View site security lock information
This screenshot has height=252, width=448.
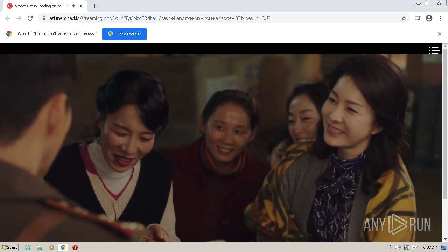(44, 18)
